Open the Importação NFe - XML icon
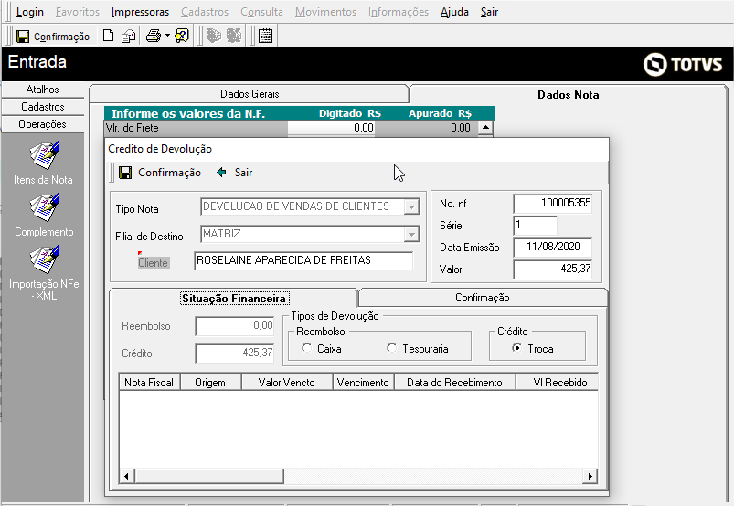Image resolution: width=734 pixels, height=506 pixels. [x=44, y=260]
